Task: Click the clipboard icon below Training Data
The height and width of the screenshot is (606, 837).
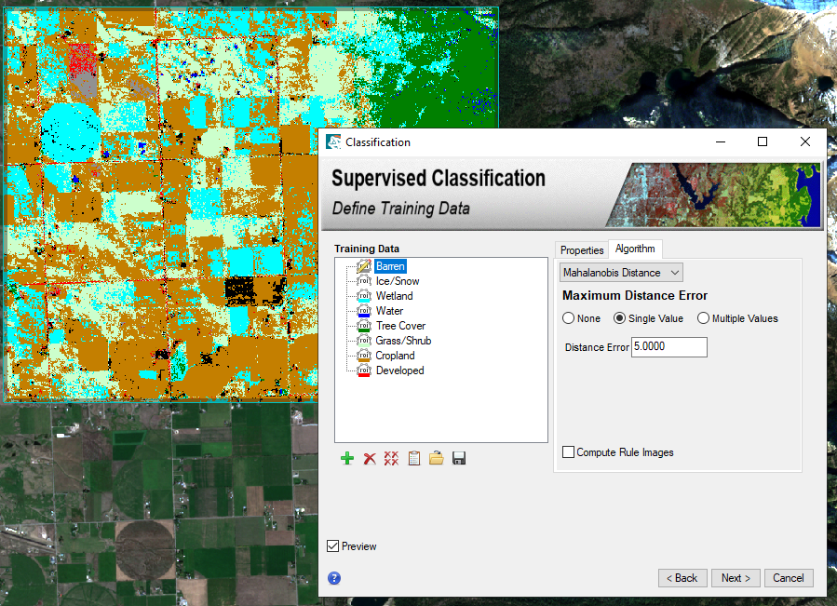Action: [x=413, y=458]
